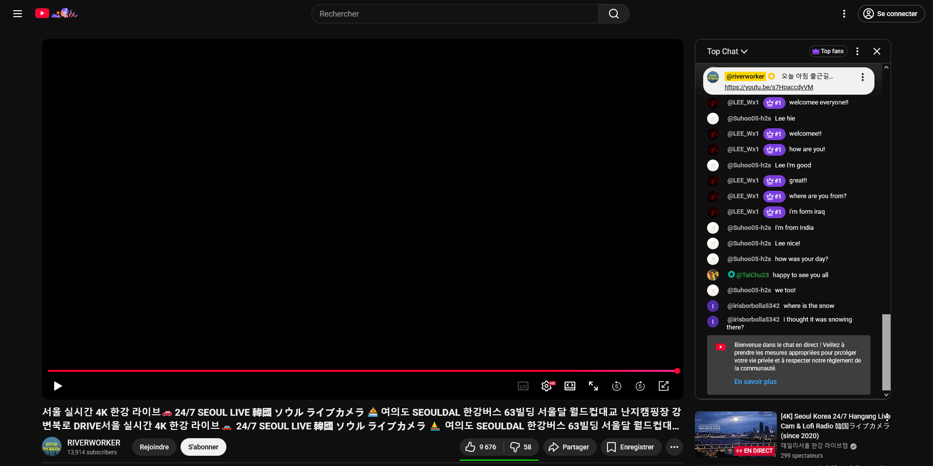This screenshot has height=466, width=933.
Task: Open video in pop-out window
Action: [x=664, y=386]
